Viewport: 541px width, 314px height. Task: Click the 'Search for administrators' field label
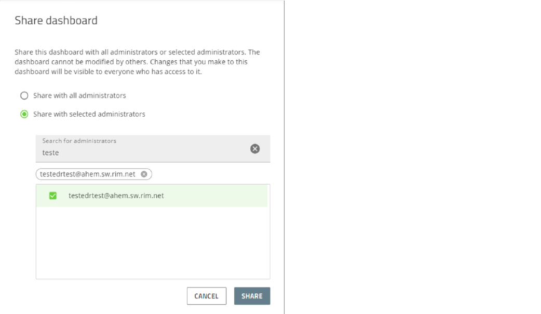pyautogui.click(x=79, y=141)
